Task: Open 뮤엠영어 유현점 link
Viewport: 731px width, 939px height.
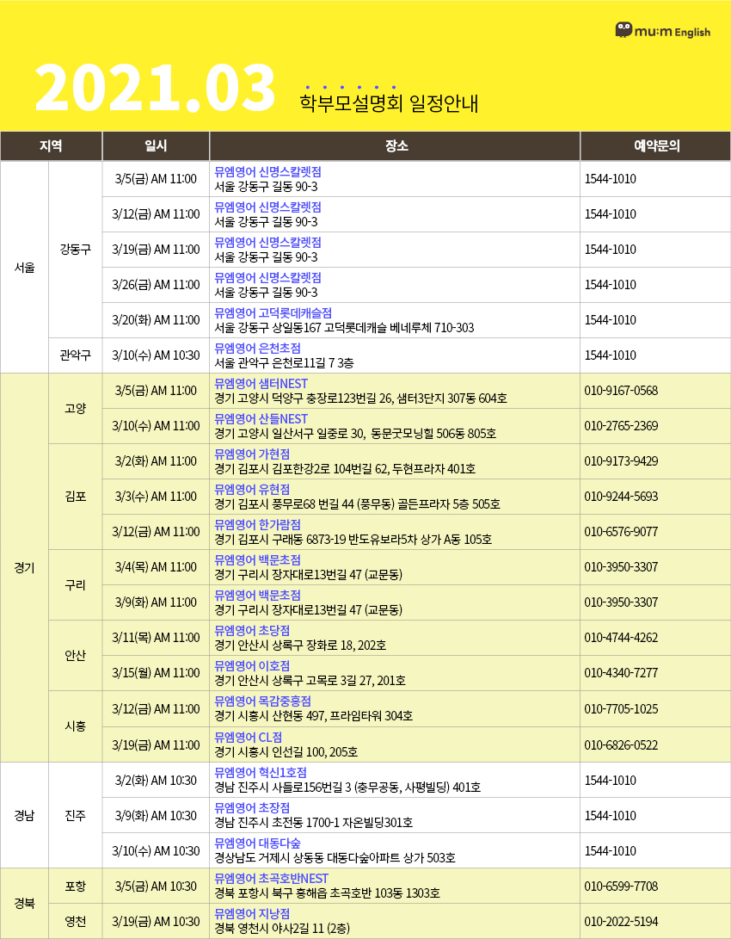Action: pyautogui.click(x=253, y=490)
